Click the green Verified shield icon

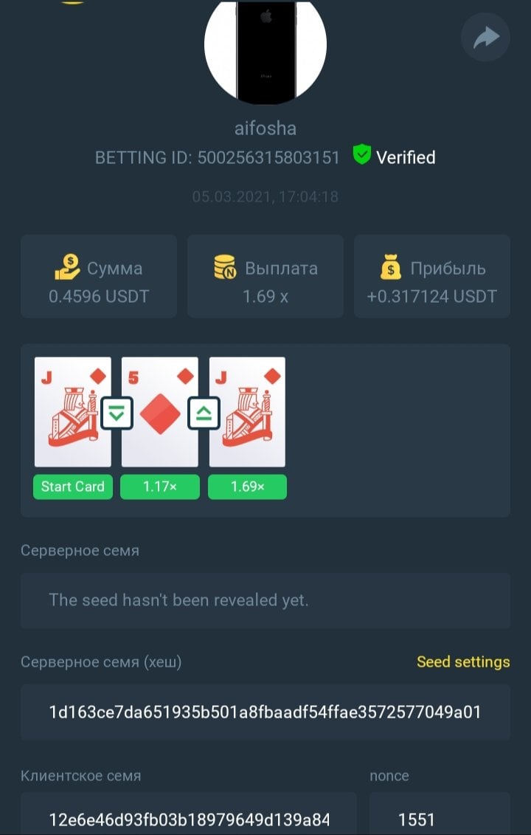(362, 155)
